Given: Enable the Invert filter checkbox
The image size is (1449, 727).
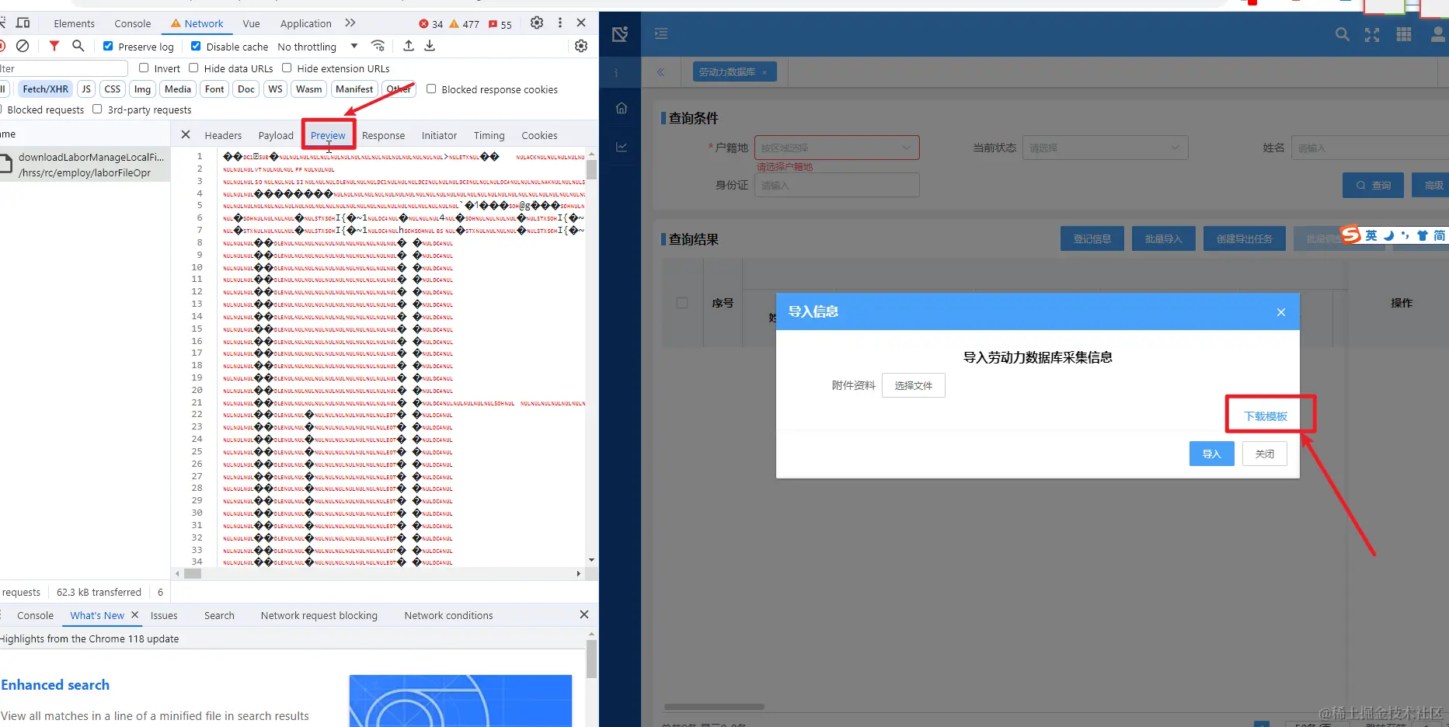Looking at the screenshot, I should tap(144, 68).
